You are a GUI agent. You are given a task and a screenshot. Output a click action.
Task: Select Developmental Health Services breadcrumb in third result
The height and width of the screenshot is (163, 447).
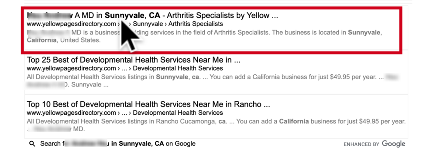point(178,113)
